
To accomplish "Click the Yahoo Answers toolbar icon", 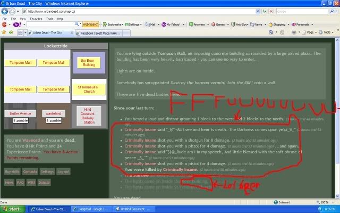I will [198, 24].
